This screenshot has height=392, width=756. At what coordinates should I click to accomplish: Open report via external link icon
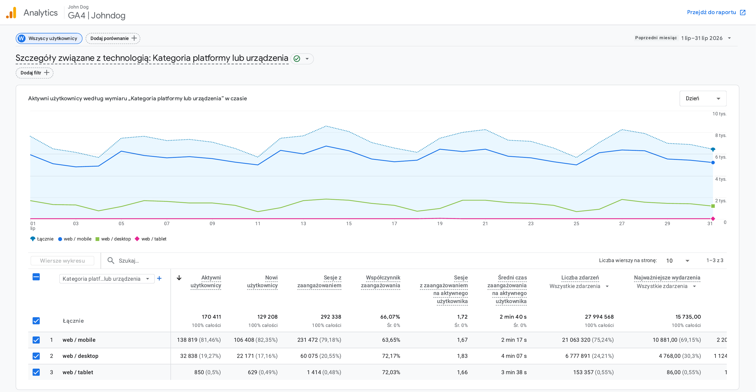pos(743,12)
